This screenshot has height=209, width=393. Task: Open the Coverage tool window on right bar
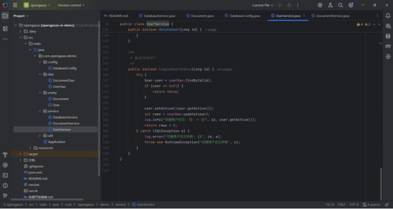(388, 57)
